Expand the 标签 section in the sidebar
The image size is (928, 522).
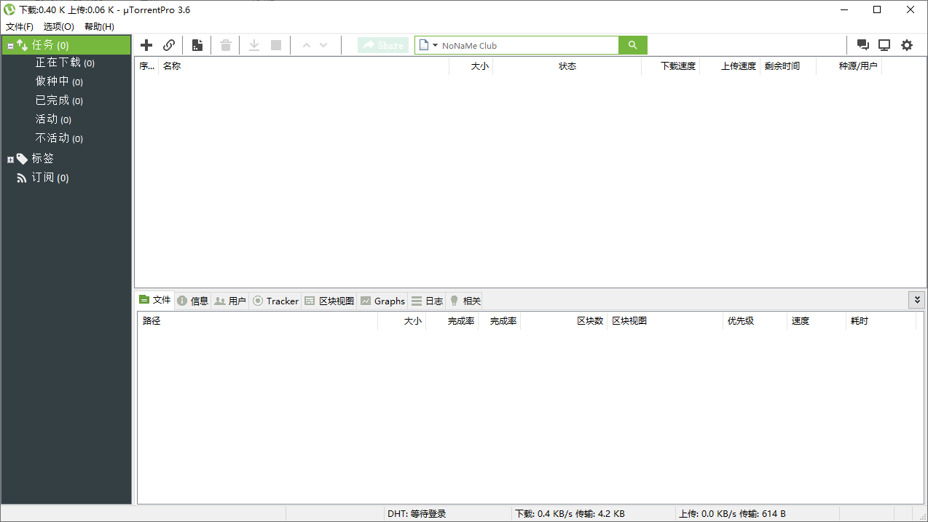(x=10, y=158)
